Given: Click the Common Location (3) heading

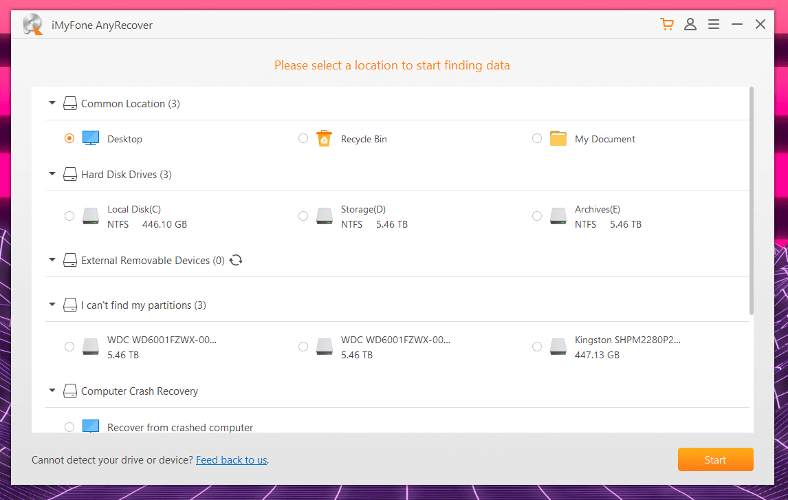Looking at the screenshot, I should tap(131, 104).
